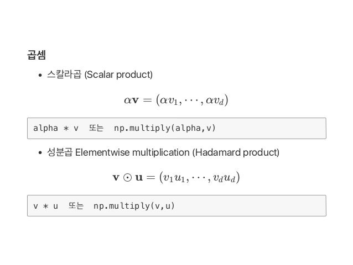
Task: Click 또는 in the second code block
Action: click(76, 206)
